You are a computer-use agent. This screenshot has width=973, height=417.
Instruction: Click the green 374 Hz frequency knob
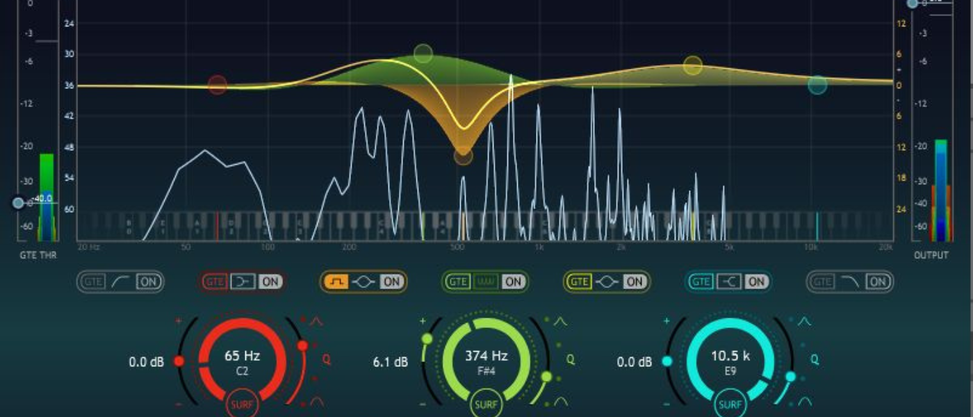(x=486, y=361)
